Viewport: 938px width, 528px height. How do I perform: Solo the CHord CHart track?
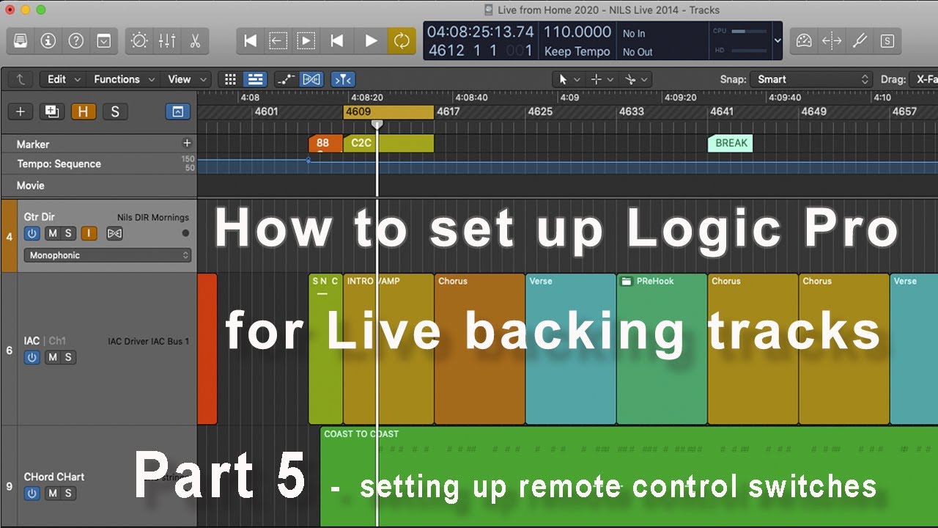click(x=68, y=494)
